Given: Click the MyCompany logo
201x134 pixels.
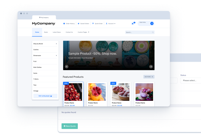Looking at the screenshot, I should coord(43,24).
